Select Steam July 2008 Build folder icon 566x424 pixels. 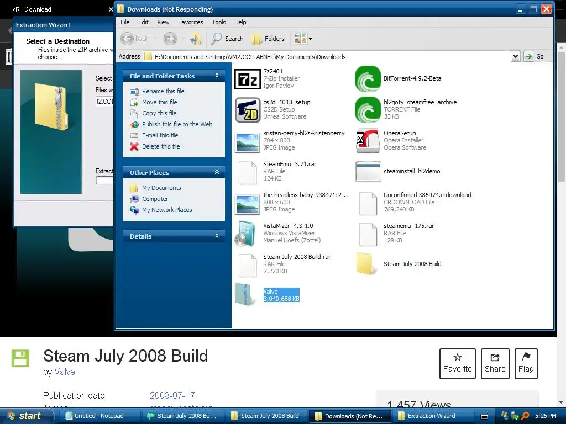(x=366, y=263)
